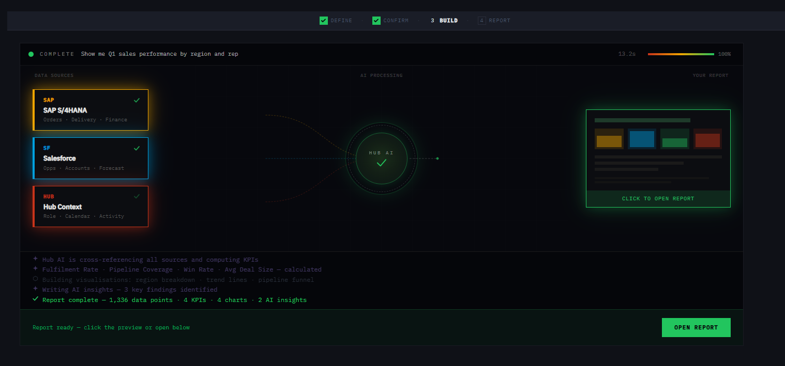Click the checkmark on the SAP S/4HANA card

(137, 100)
